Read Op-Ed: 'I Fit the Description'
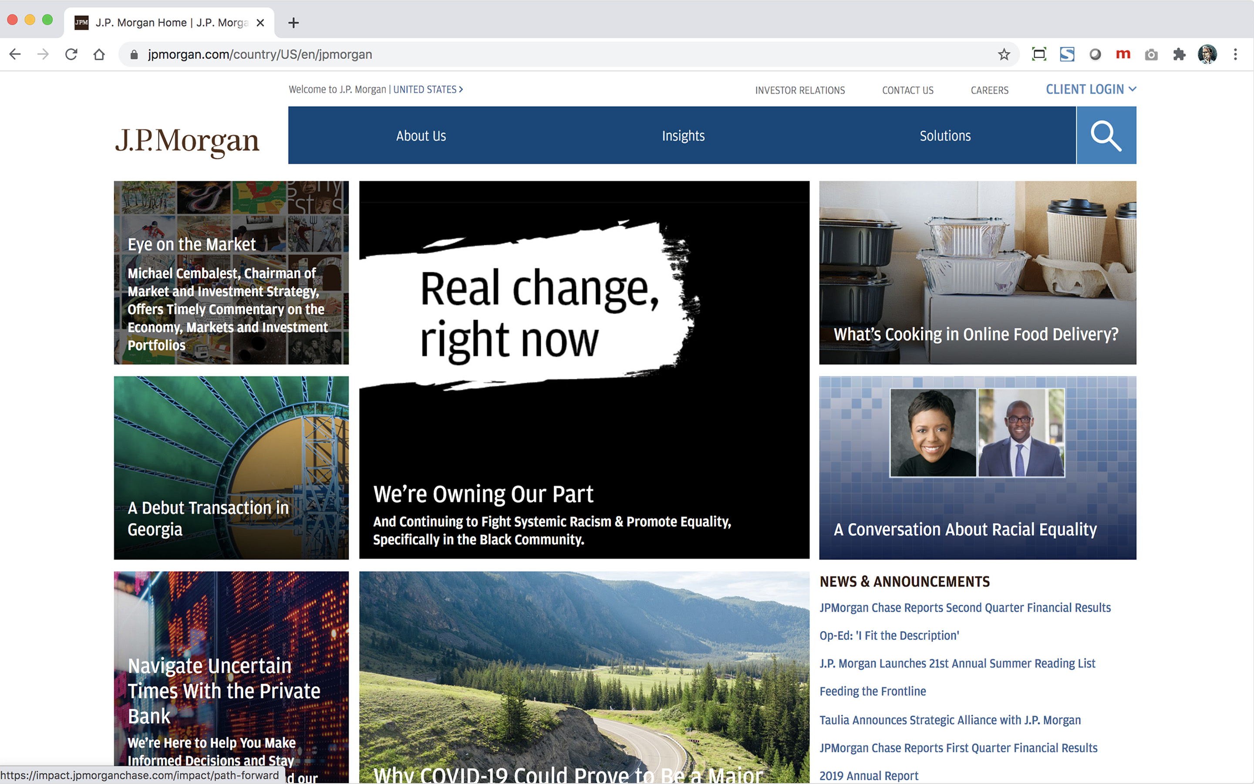This screenshot has width=1254, height=784. point(889,636)
